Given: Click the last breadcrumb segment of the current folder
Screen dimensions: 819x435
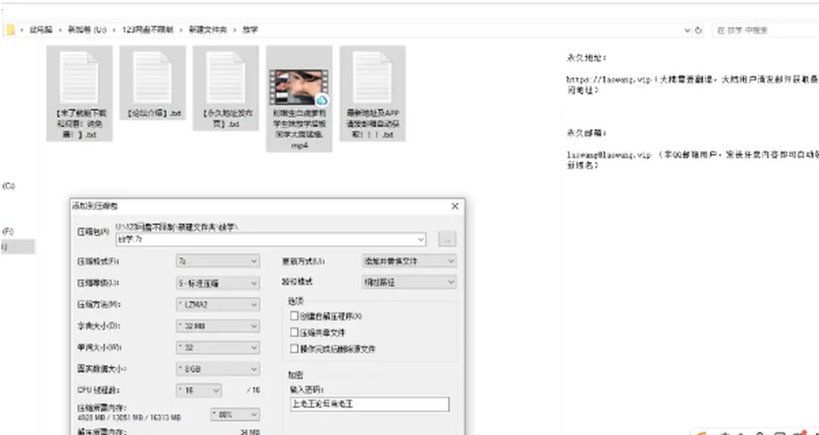Looking at the screenshot, I should click(250, 31).
